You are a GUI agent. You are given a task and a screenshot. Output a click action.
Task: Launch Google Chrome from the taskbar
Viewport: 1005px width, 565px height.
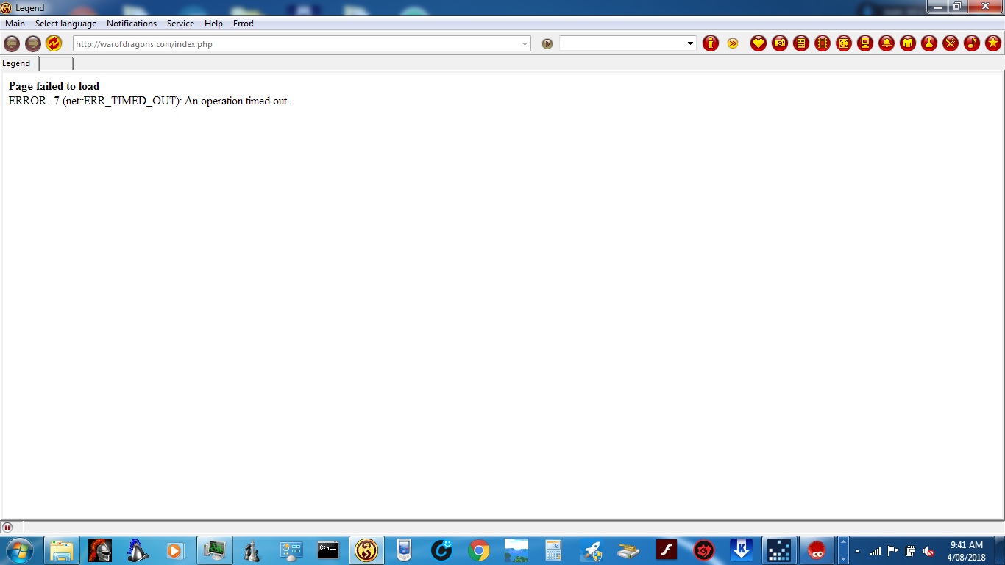(479, 550)
